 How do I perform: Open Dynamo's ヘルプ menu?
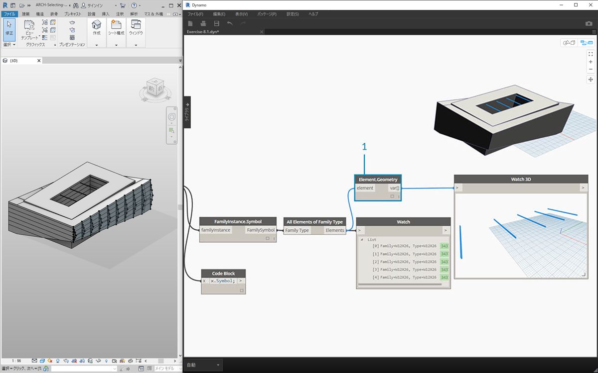pos(313,14)
